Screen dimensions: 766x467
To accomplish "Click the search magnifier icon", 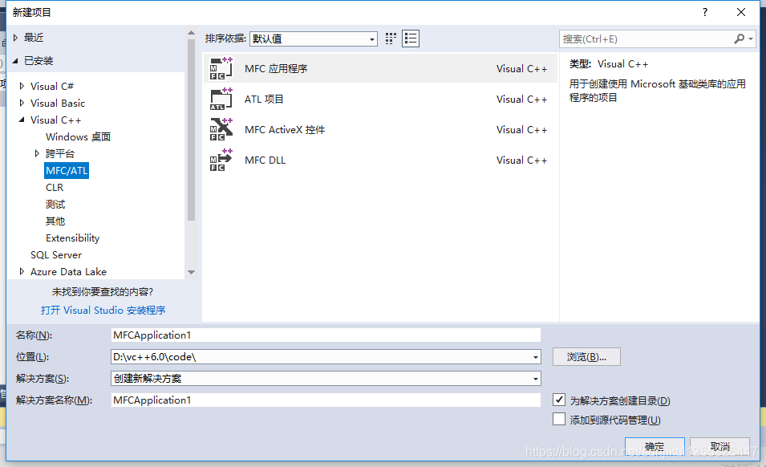I will click(x=740, y=39).
